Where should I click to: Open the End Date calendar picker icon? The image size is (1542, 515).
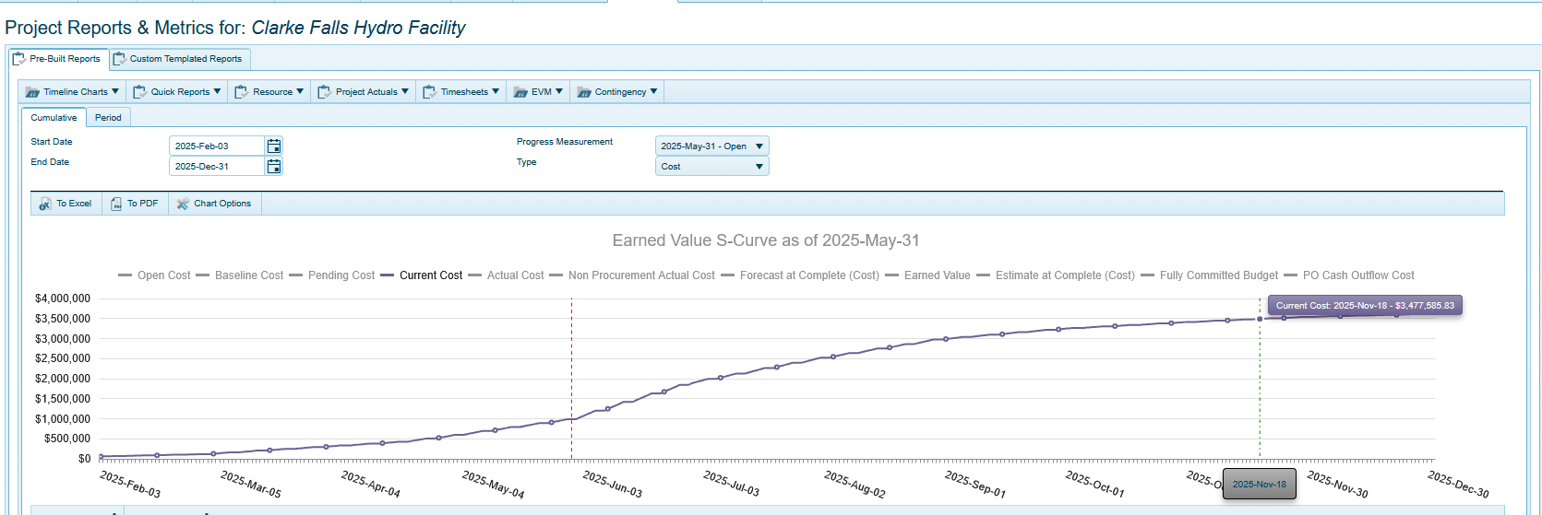(273, 167)
